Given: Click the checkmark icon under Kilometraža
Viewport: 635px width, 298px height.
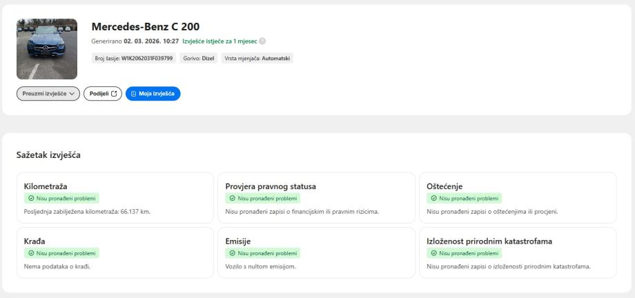Looking at the screenshot, I should [32, 199].
